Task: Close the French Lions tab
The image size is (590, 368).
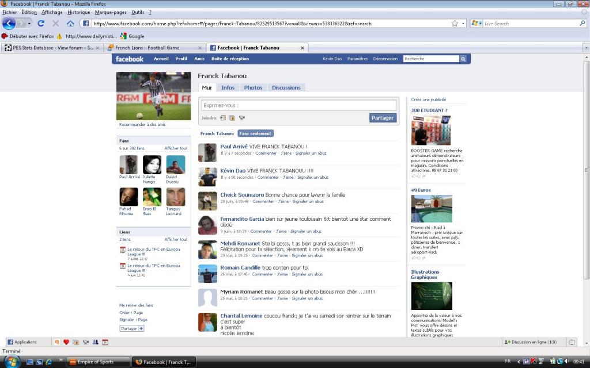Action: [200, 48]
